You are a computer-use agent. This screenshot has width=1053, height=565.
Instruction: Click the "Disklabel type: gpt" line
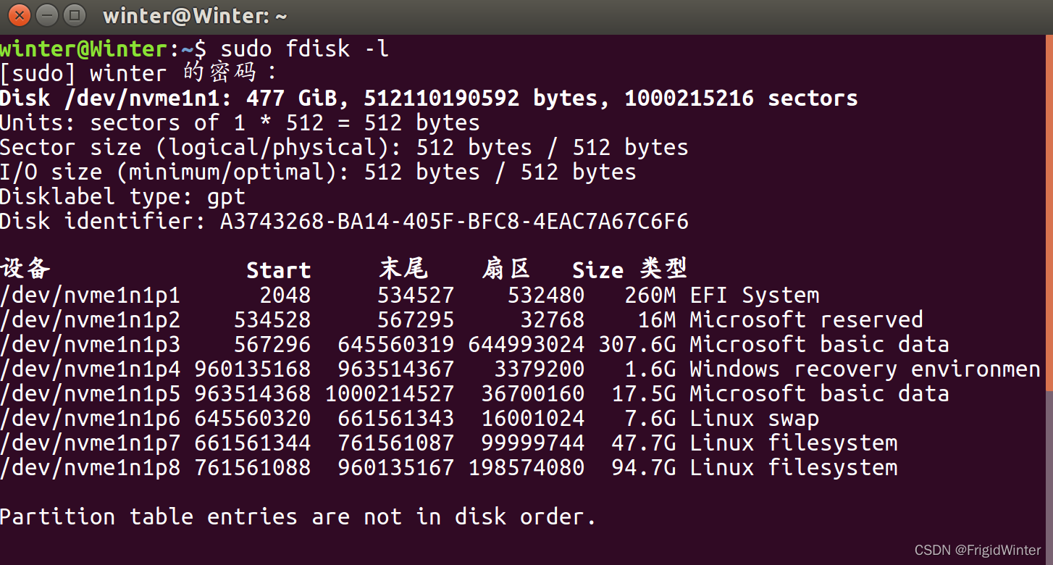pos(122,197)
